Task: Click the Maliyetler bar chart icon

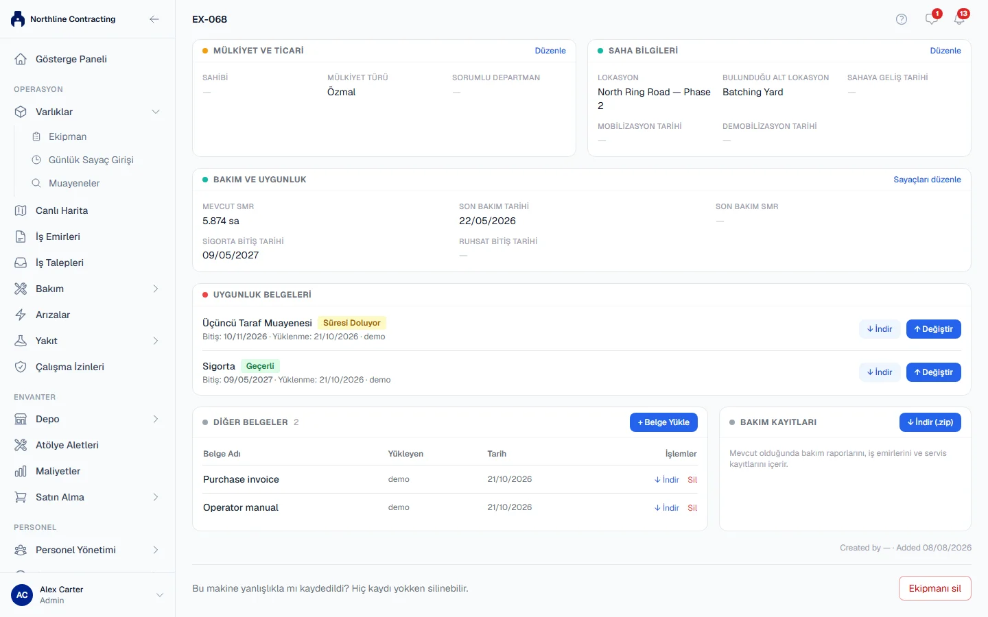Action: [x=21, y=471]
